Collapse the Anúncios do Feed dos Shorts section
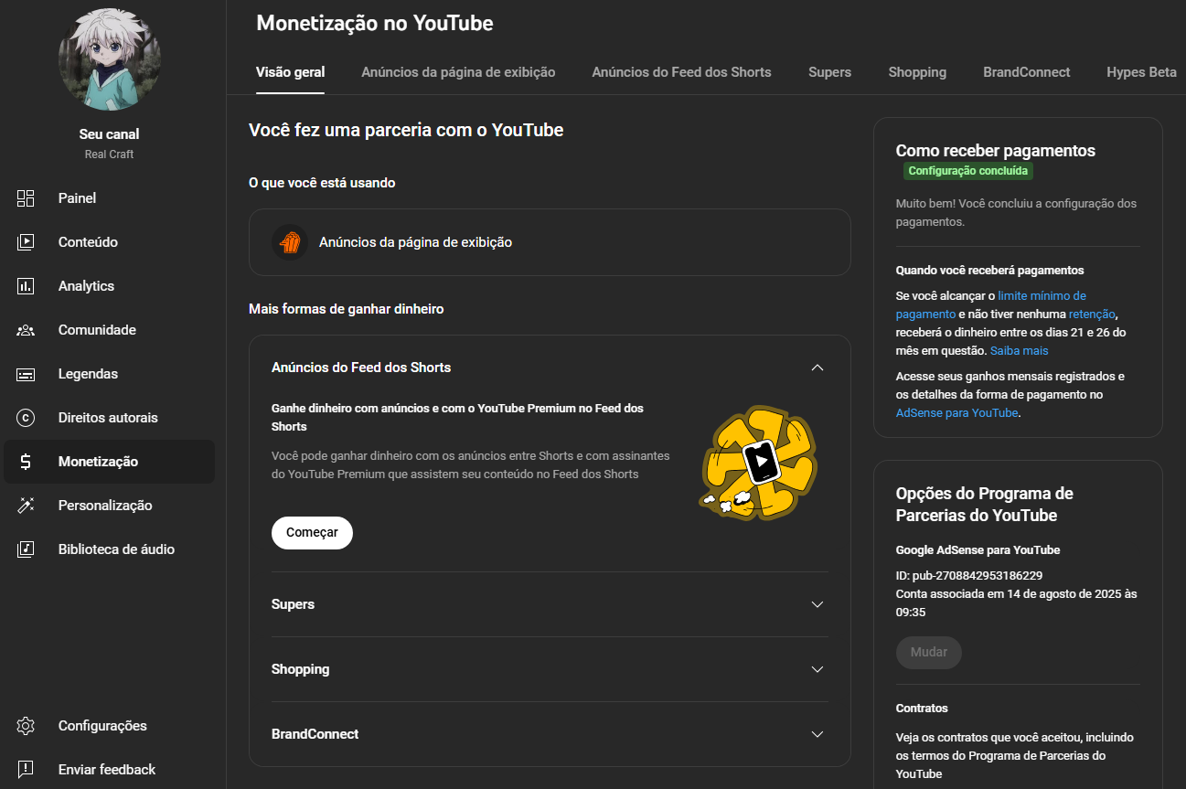The image size is (1186, 789). click(817, 368)
